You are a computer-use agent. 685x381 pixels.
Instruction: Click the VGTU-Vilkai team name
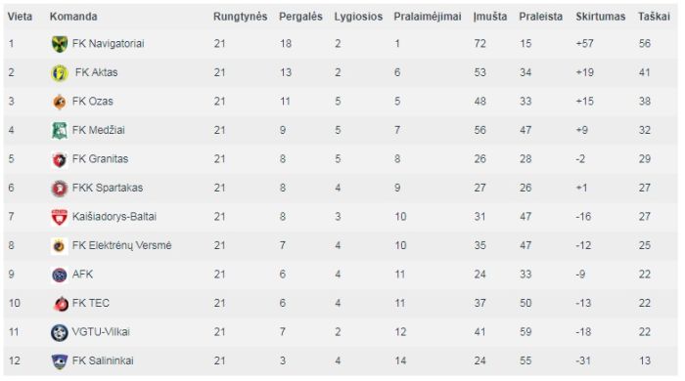click(x=101, y=332)
